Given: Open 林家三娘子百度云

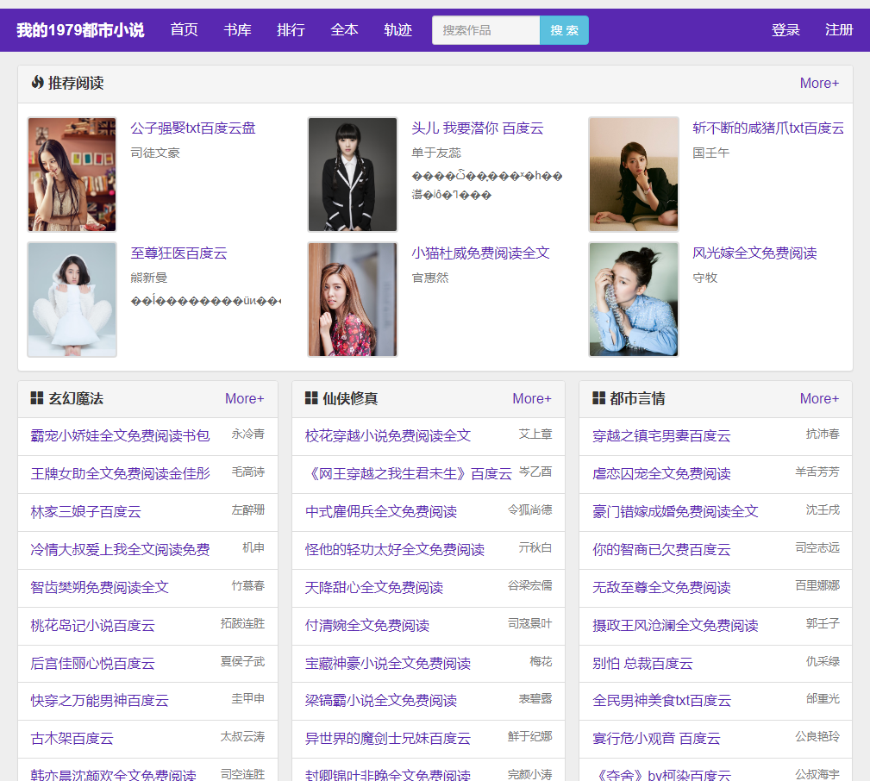Looking at the screenshot, I should [86, 511].
